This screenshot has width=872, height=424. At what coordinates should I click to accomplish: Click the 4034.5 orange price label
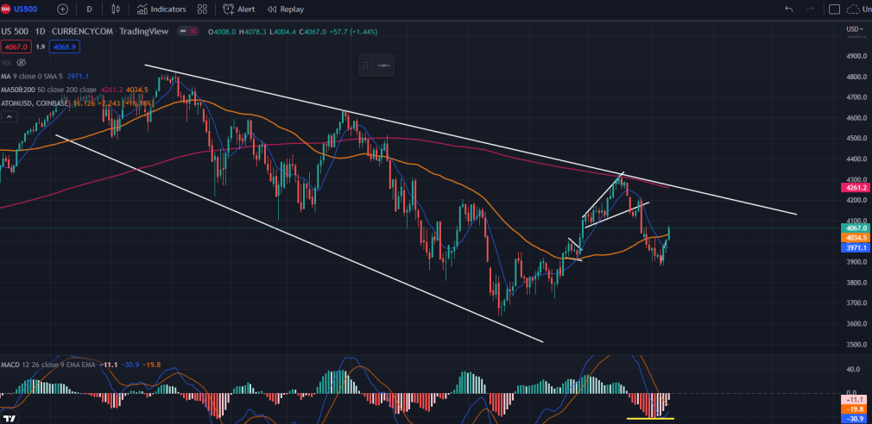(856, 238)
